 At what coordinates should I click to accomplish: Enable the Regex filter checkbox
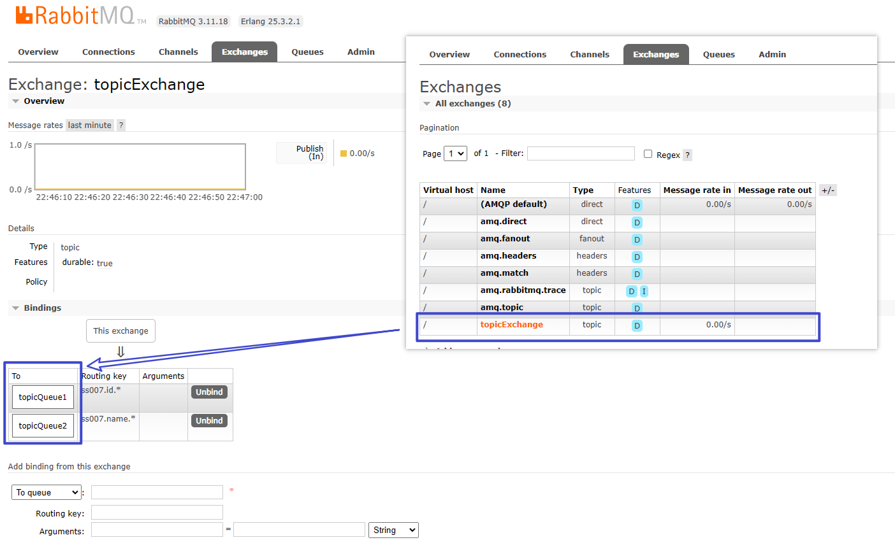(x=648, y=154)
